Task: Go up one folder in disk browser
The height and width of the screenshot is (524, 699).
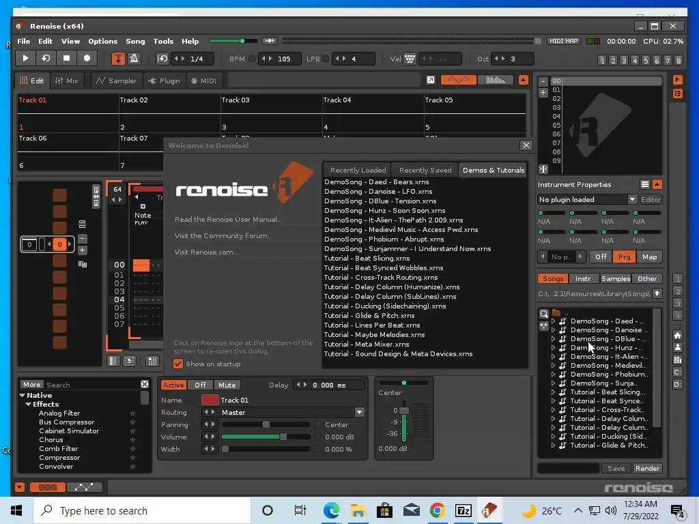Action: point(657,293)
